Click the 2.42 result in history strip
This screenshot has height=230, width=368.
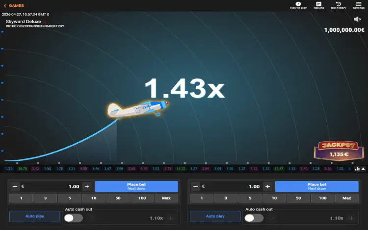[35, 169]
